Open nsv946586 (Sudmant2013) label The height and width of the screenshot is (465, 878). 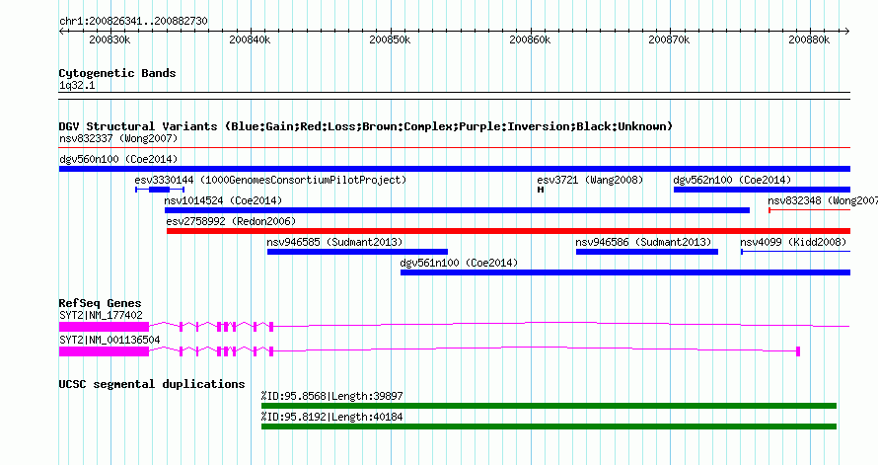[x=643, y=242]
